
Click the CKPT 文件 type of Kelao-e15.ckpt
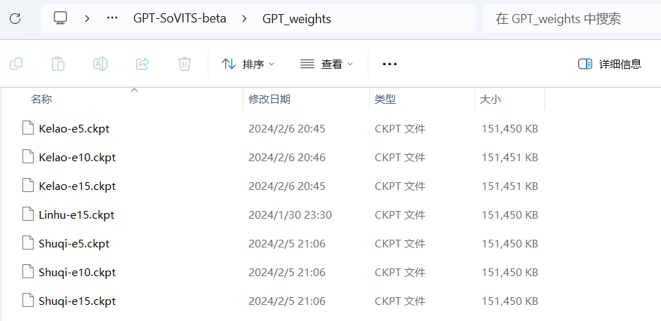(400, 186)
